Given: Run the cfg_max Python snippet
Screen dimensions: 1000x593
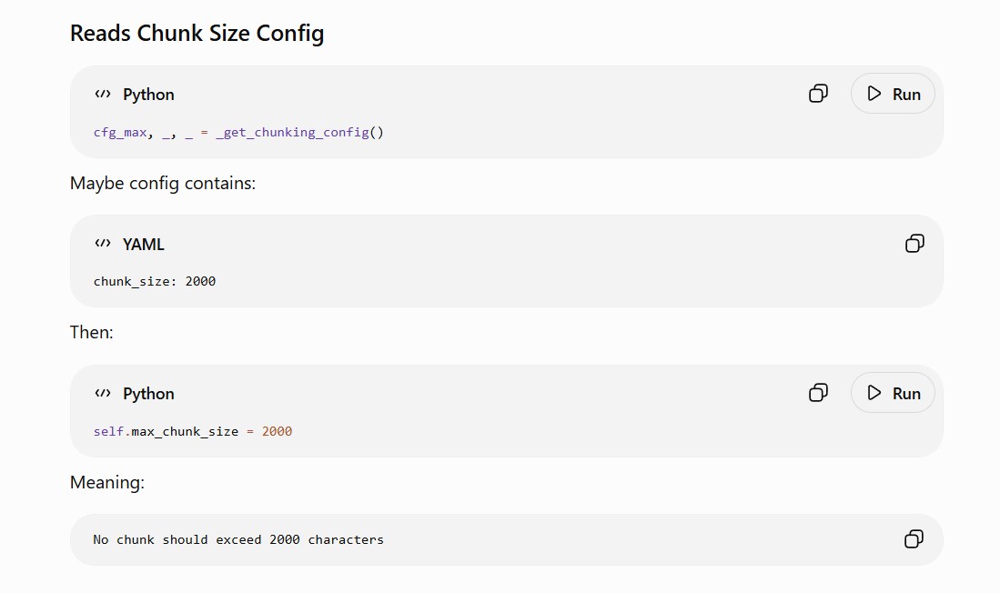Looking at the screenshot, I should pos(893,94).
